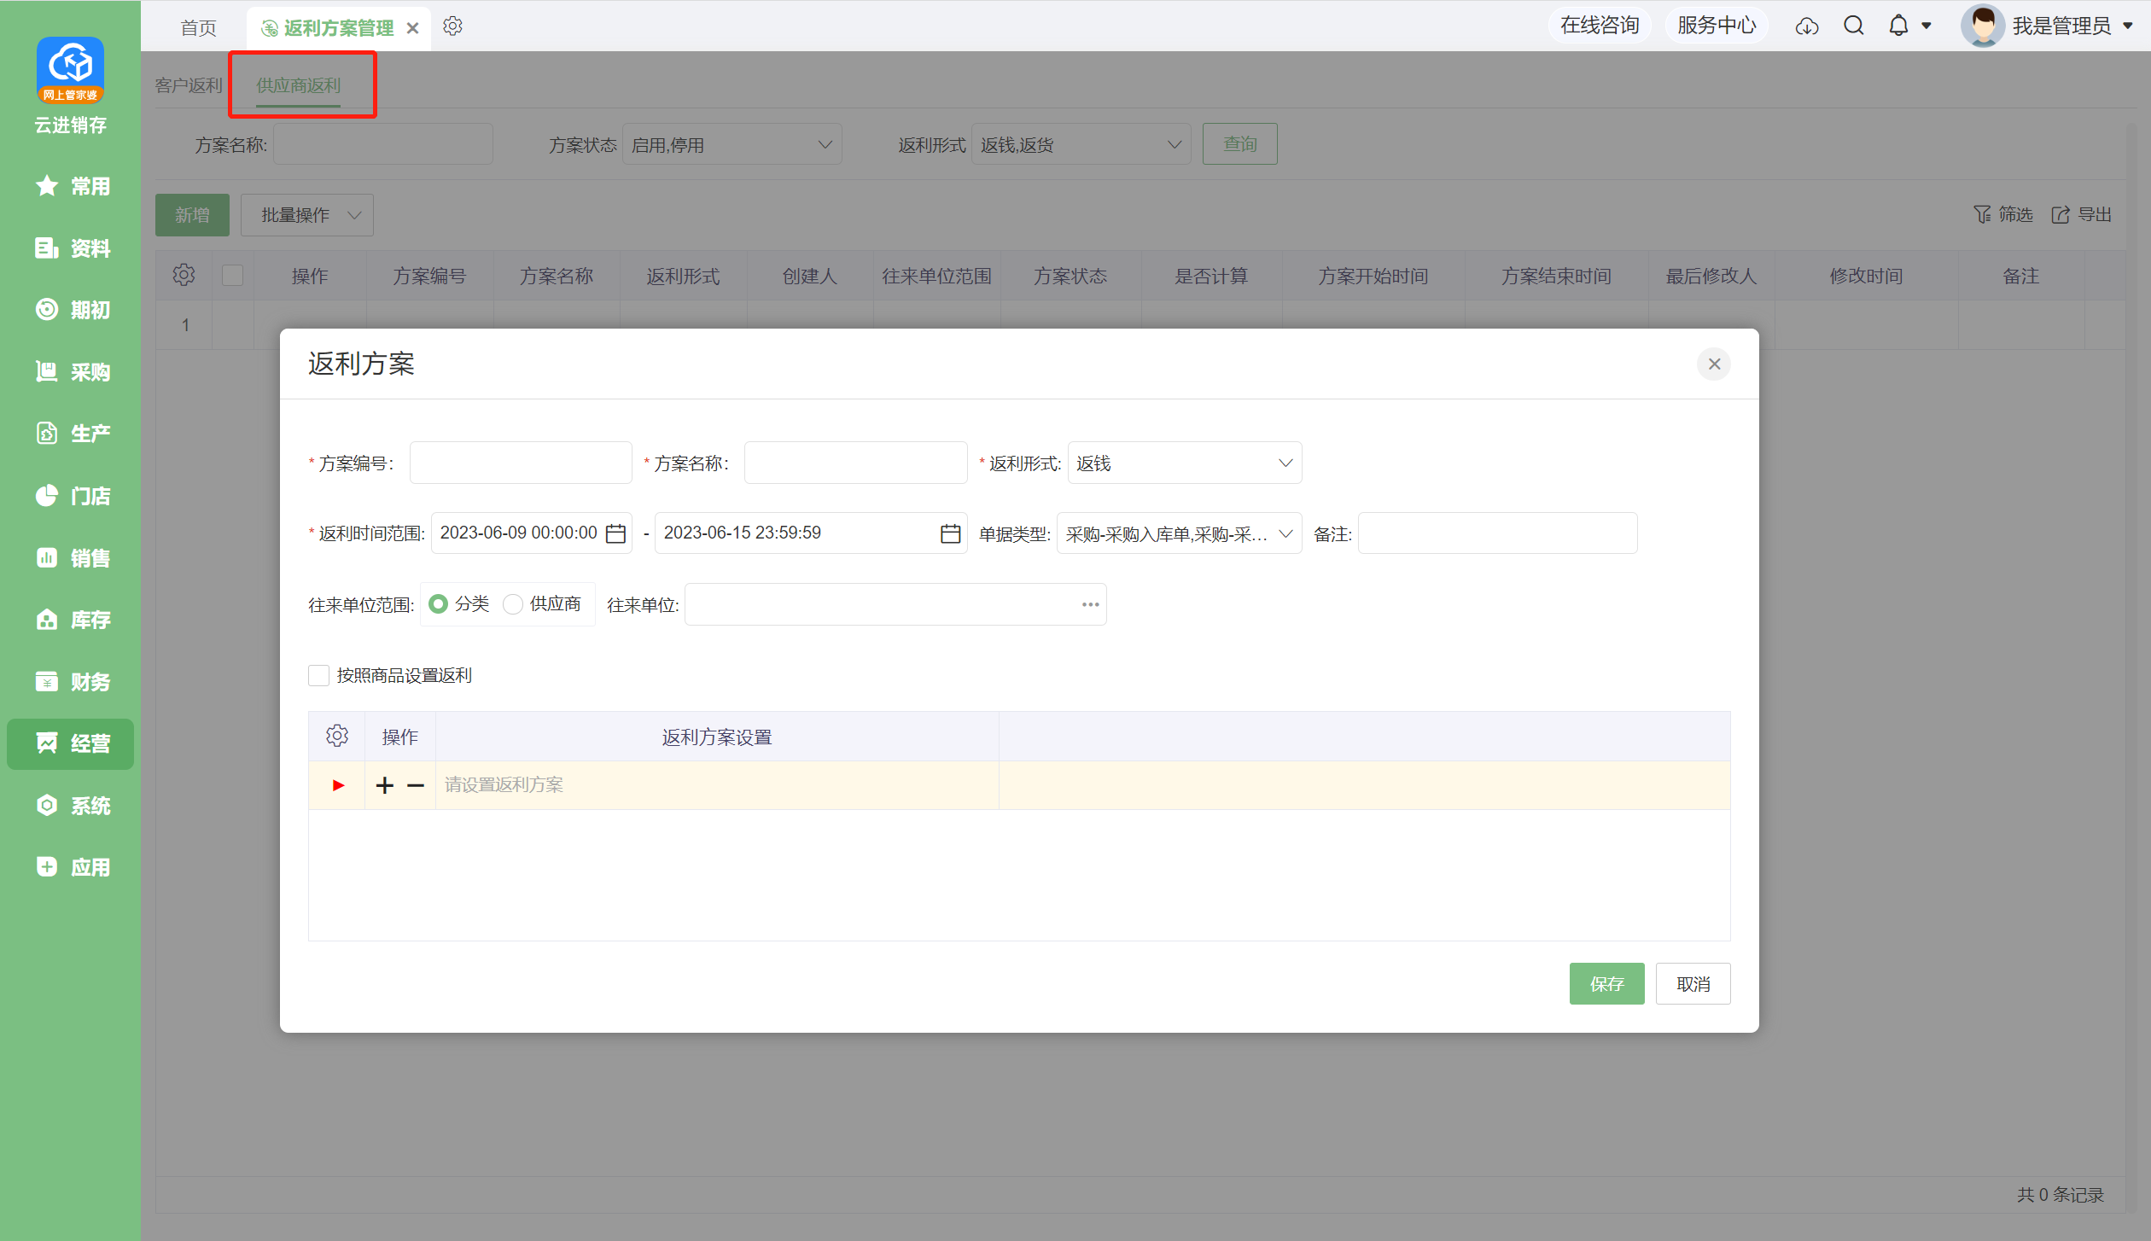Open the 常用 sidebar menu
The width and height of the screenshot is (2151, 1241).
[71, 186]
